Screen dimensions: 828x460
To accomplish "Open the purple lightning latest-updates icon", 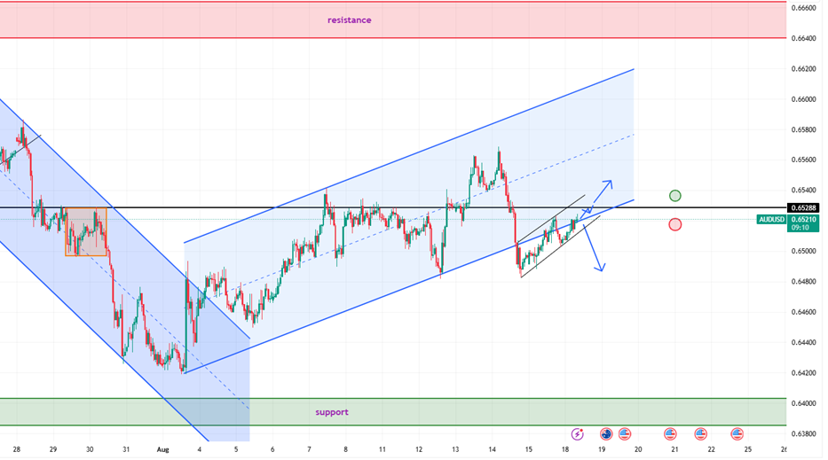I will pyautogui.click(x=577, y=434).
